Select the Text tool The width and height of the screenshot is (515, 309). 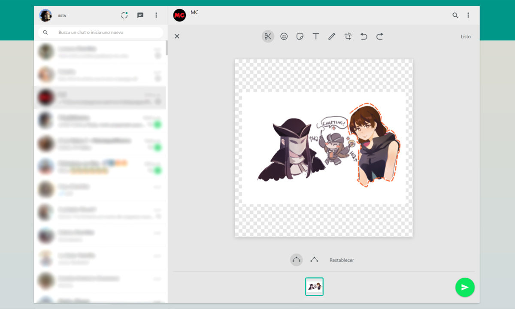[316, 36]
